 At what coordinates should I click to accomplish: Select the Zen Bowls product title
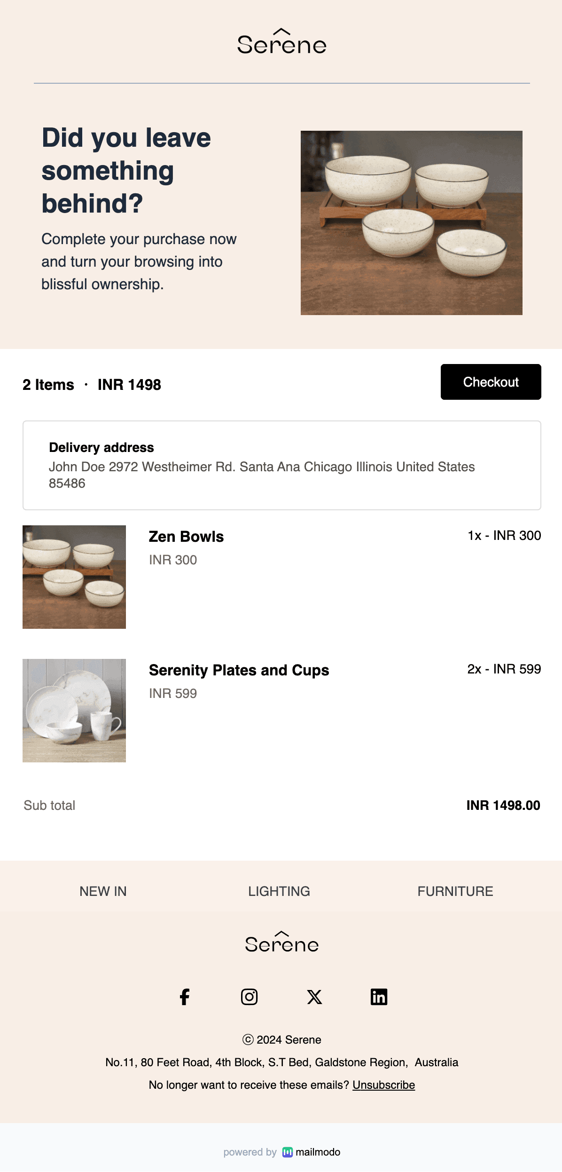click(187, 537)
